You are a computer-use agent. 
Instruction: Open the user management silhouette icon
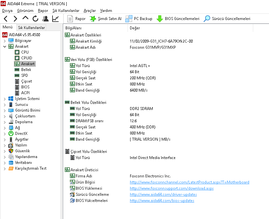(x=45, y=19)
